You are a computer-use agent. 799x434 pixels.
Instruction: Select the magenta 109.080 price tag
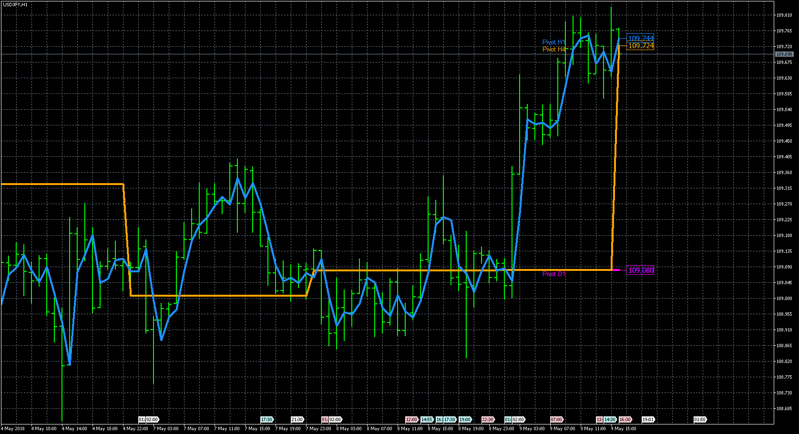(641, 269)
